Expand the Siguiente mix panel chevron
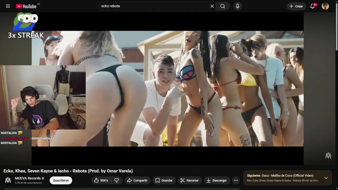338x190 pixels. click(326, 178)
